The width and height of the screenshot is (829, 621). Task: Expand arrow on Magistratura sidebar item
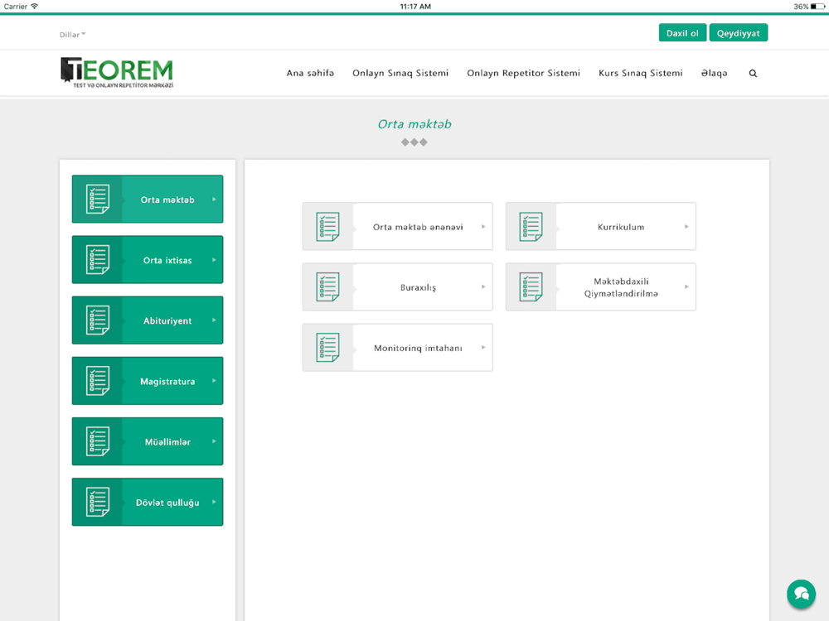[214, 381]
